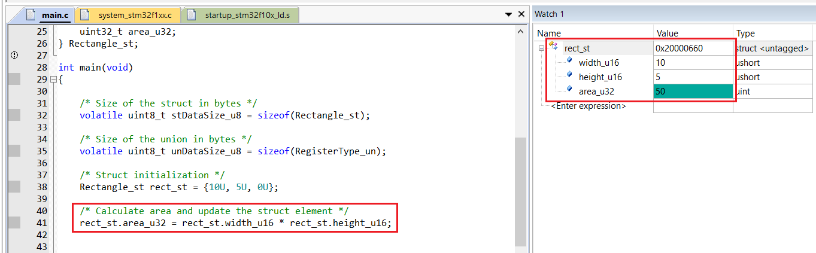Image resolution: width=816 pixels, height=253 pixels.
Task: Open the editor tab list dropdown arrow
Action: click(508, 14)
